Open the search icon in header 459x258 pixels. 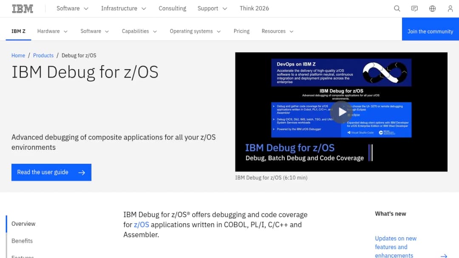[397, 8]
